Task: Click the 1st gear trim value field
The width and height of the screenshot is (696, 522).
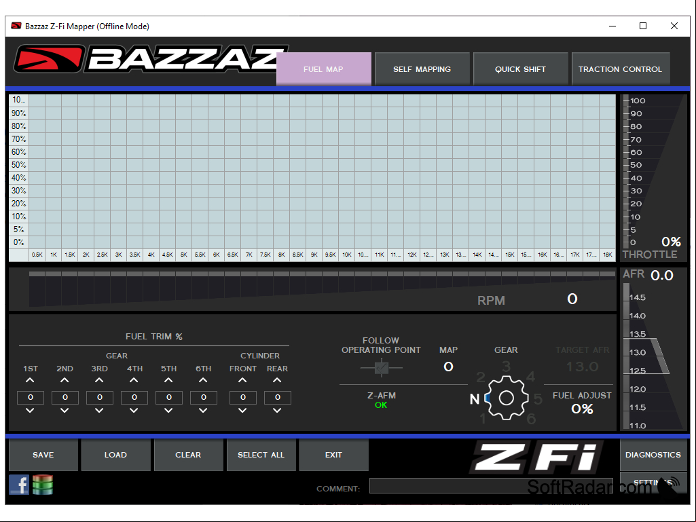Action: pyautogui.click(x=31, y=397)
